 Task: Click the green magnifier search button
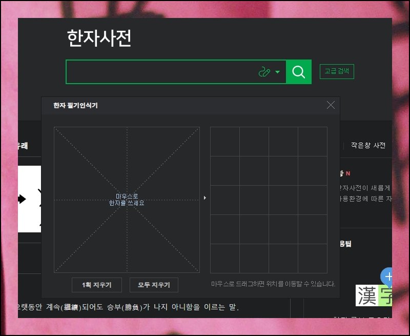pos(299,72)
